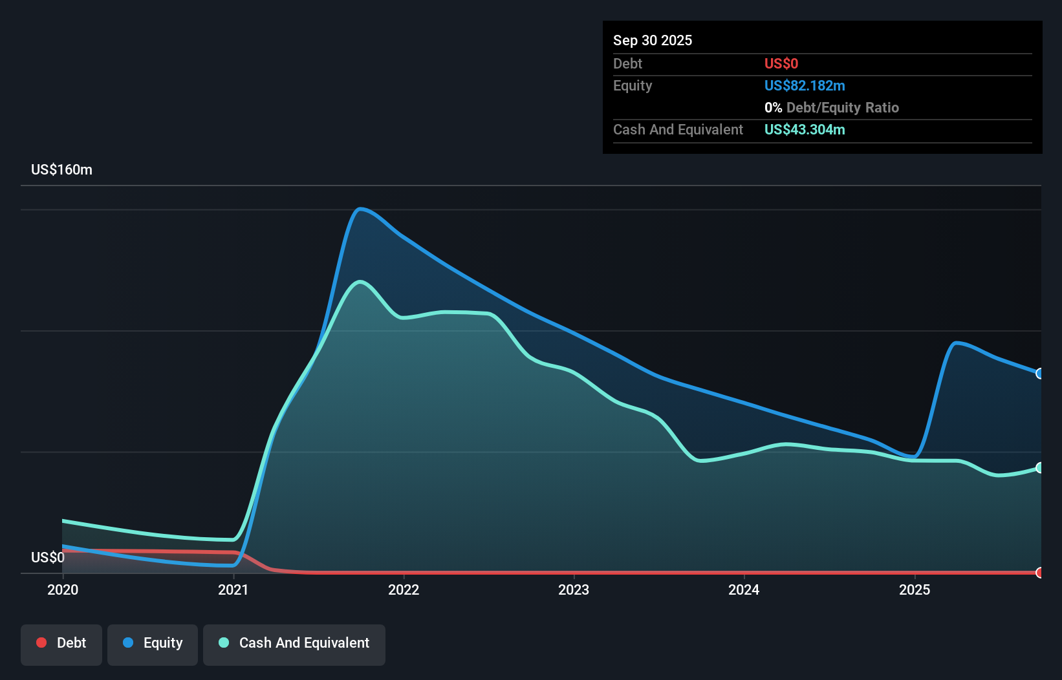Click the 0% Debt/Equity Ratio text
The height and width of the screenshot is (680, 1062).
pos(832,107)
